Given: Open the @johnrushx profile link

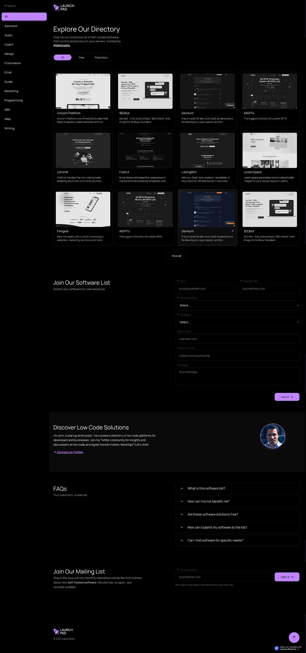Looking at the screenshot, I should coord(62,45).
